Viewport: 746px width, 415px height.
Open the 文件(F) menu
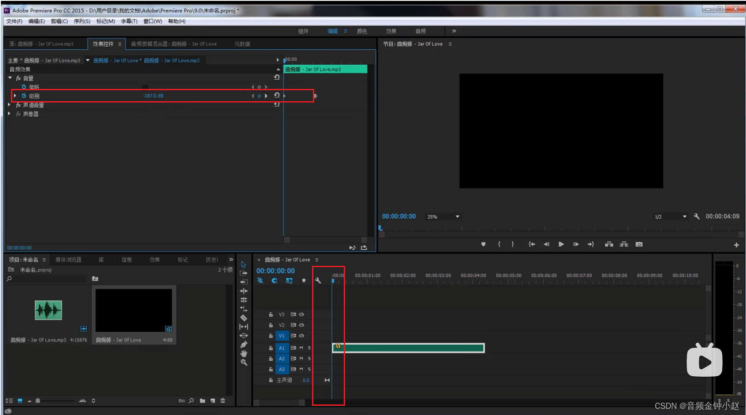(14, 21)
